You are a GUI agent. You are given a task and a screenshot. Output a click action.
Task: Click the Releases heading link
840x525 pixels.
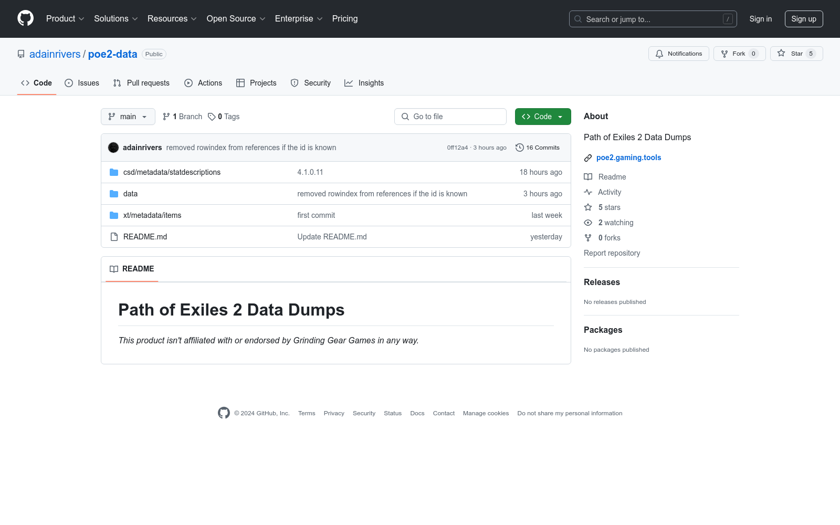(602, 282)
